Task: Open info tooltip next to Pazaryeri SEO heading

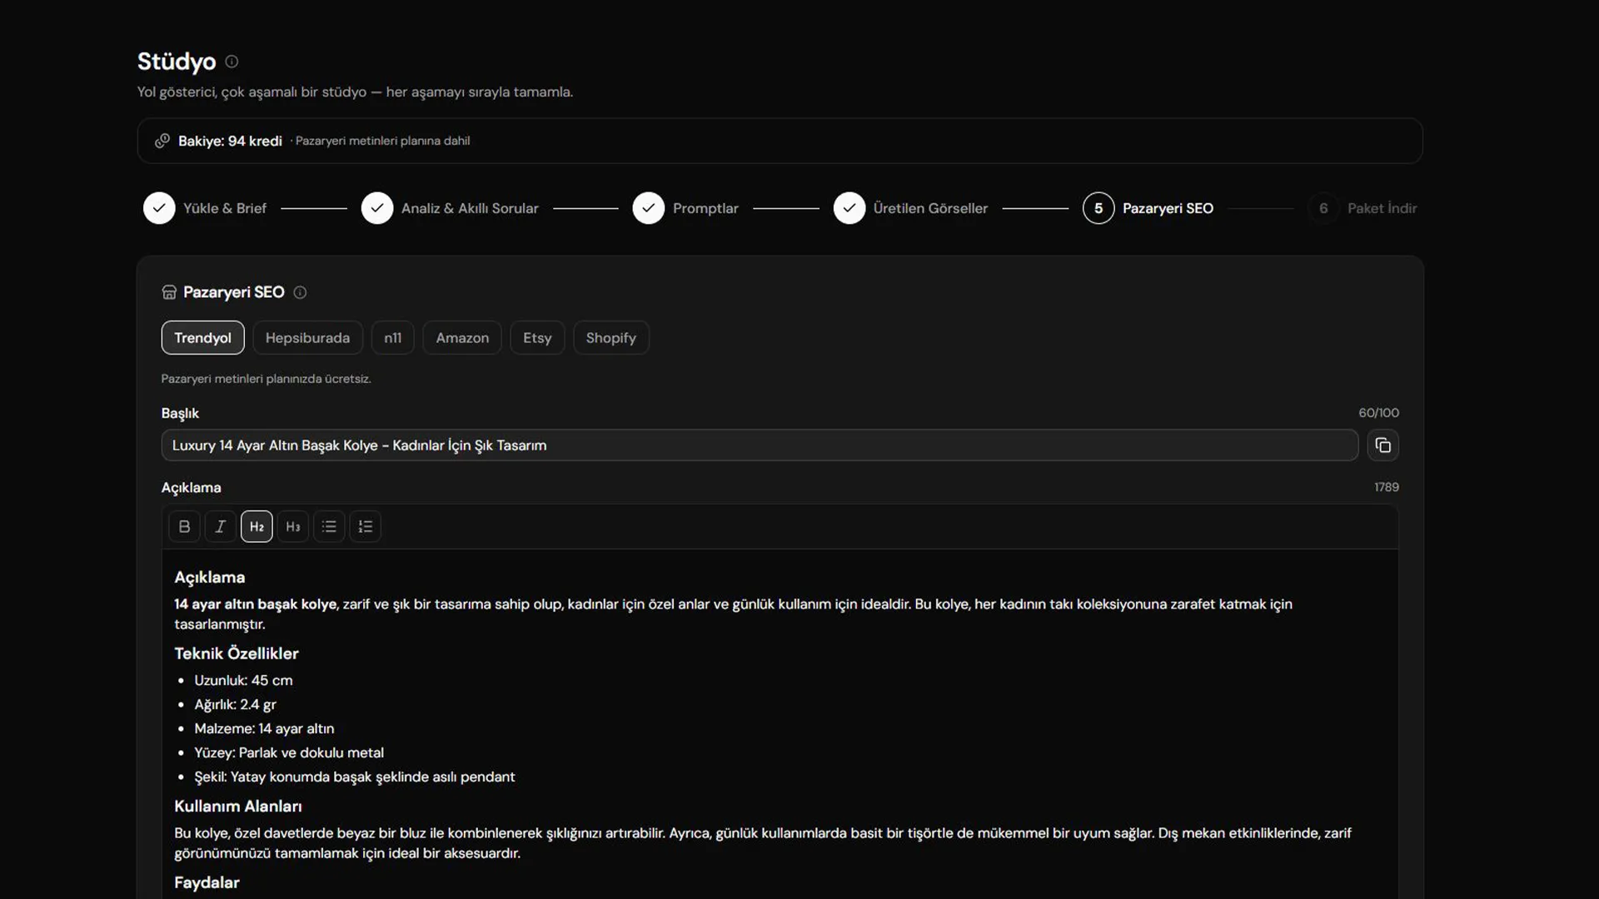Action: [x=300, y=292]
